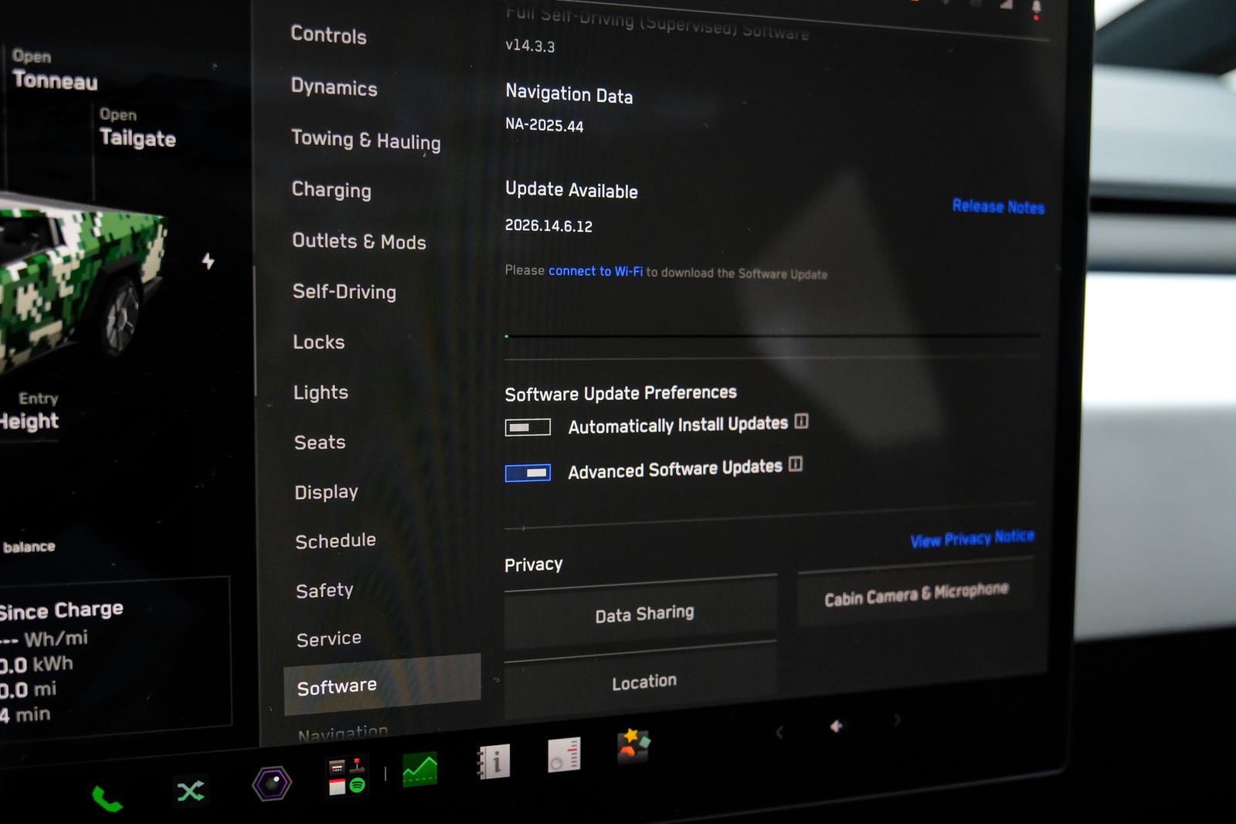The width and height of the screenshot is (1236, 824).
Task: Open the Release Notes link
Action: (998, 206)
